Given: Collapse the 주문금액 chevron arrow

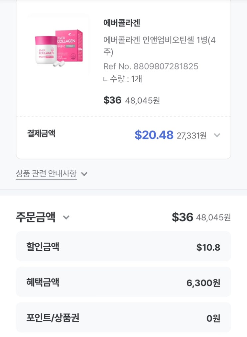Looking at the screenshot, I should click(x=66, y=217).
